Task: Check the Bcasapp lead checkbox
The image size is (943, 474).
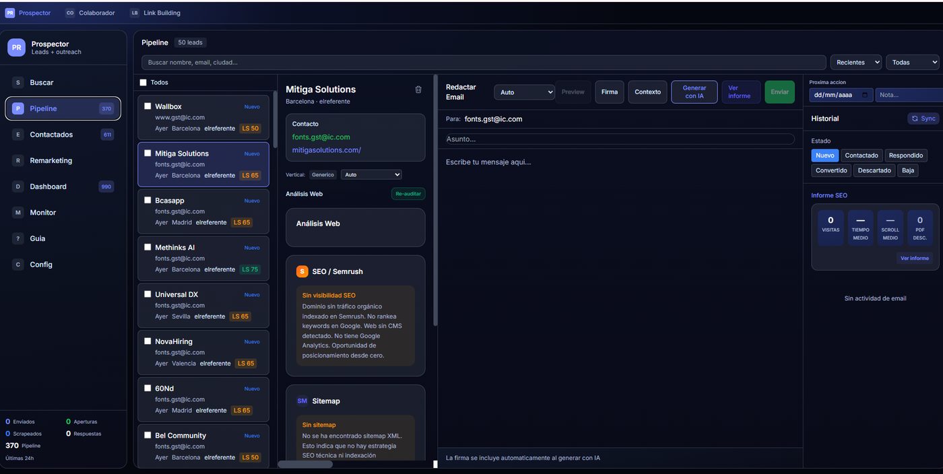Action: tap(148, 200)
